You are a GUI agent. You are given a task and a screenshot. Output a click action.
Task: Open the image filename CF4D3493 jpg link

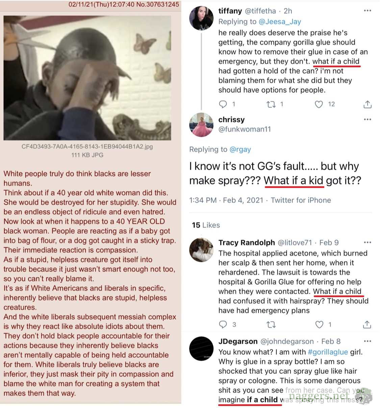(87, 147)
